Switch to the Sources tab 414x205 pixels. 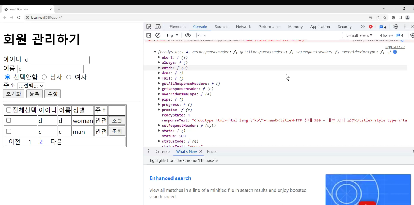pos(222,27)
